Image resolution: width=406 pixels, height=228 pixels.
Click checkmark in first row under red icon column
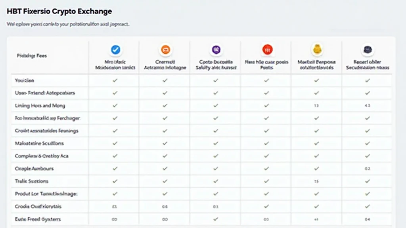266,80
